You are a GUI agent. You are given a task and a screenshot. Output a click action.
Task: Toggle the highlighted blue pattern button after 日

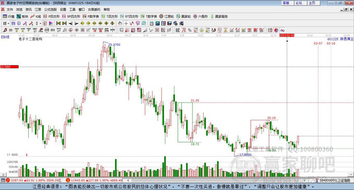(x=13, y=23)
